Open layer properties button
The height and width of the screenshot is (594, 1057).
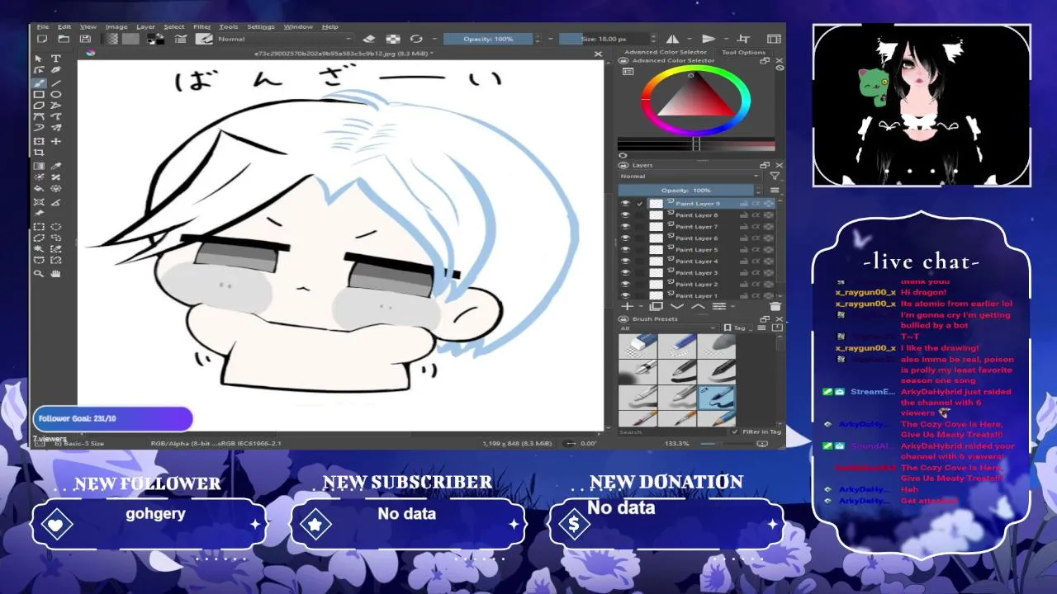pyautogui.click(x=718, y=306)
